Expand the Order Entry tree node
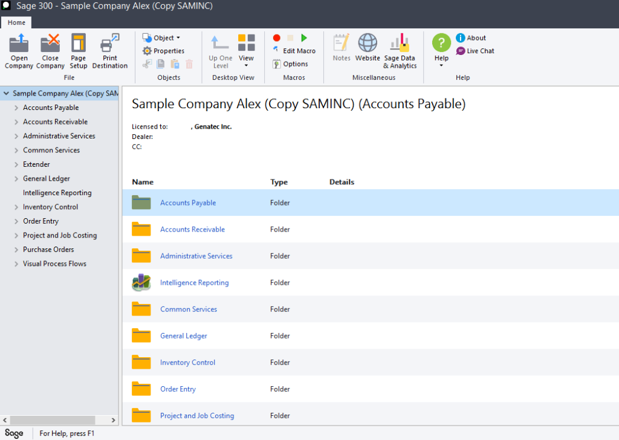 click(x=16, y=221)
